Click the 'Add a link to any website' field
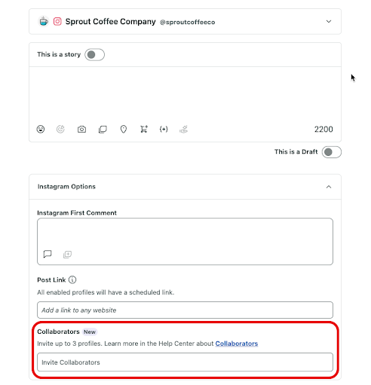371x385 pixels. [185, 310]
